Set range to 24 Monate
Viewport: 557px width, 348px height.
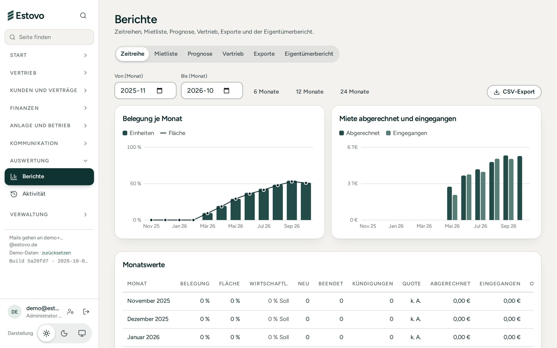tap(355, 92)
